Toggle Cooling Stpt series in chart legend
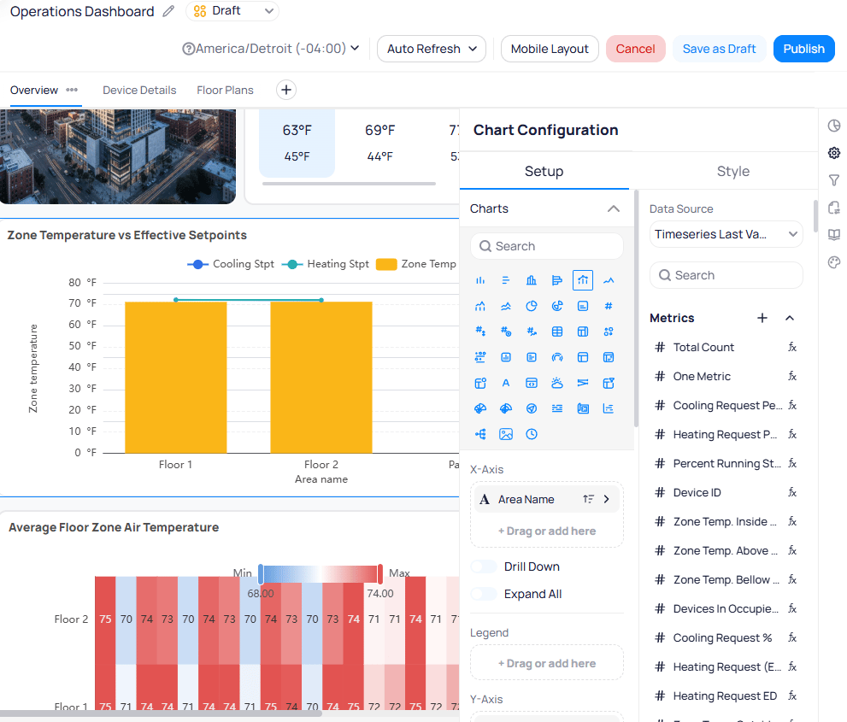 [x=231, y=264]
